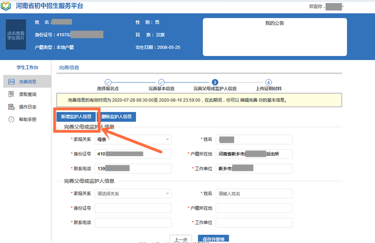Screen dimensions: 375x243
Task: Click step 2 checkmark circle 完善基本信息
Action: point(161,82)
